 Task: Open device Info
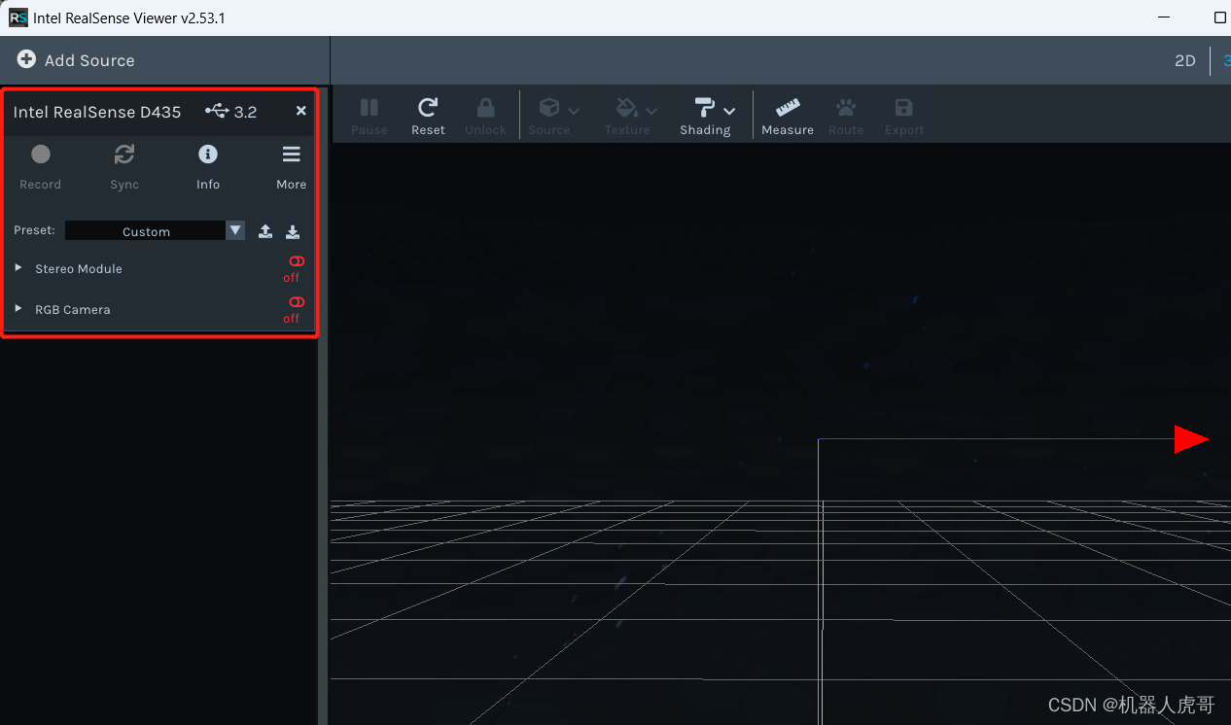tap(208, 165)
